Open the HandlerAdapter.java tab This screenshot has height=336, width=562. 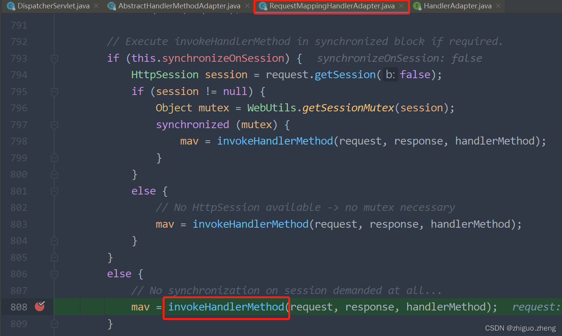click(x=457, y=6)
